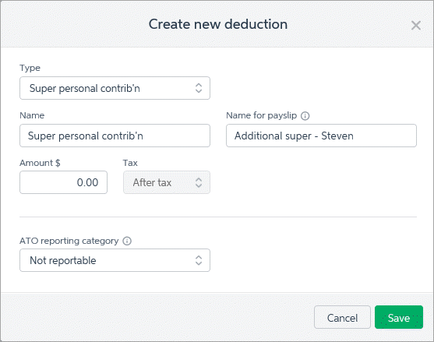Click into the Name text field
The image size is (434, 342).
[115, 136]
